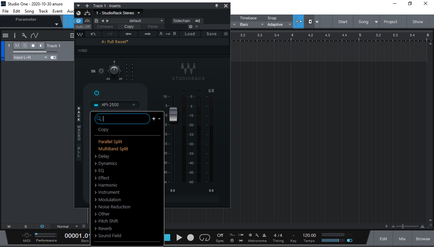Screen dimensions: 434x247
Task: Open the automation curve icon in track toolbar
Action: click(34, 35)
